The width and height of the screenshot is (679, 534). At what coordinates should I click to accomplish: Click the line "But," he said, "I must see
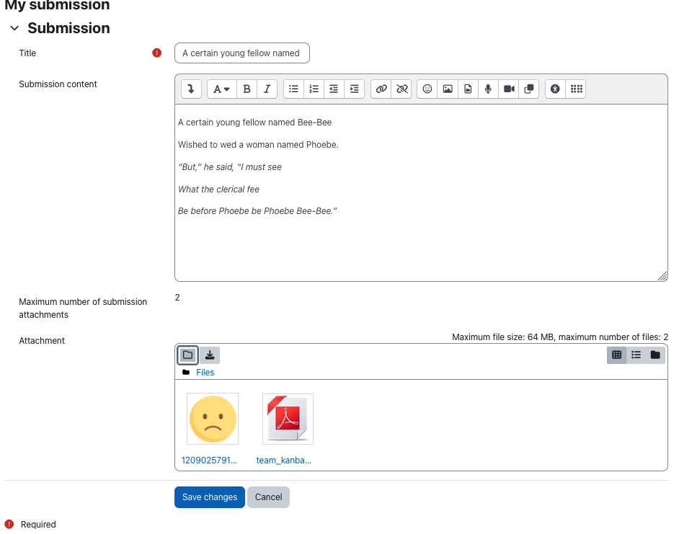coord(229,167)
